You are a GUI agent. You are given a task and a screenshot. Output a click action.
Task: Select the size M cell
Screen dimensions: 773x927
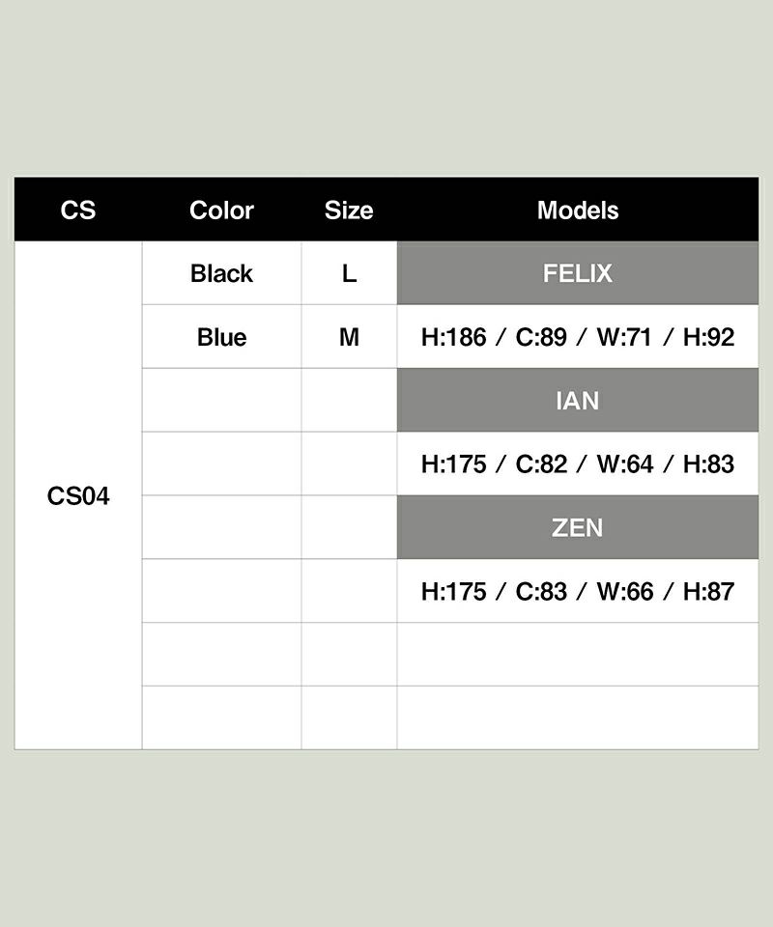[x=349, y=337]
